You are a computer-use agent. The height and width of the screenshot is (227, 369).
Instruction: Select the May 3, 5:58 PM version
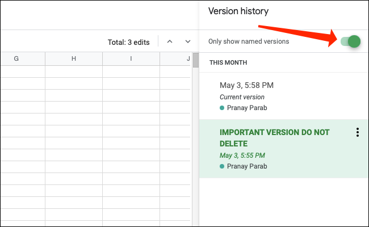[246, 86]
